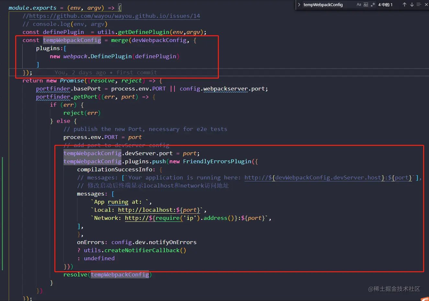The image size is (429, 301).
Task: Click the 'getDefinePlugin' method call
Action: (144, 32)
